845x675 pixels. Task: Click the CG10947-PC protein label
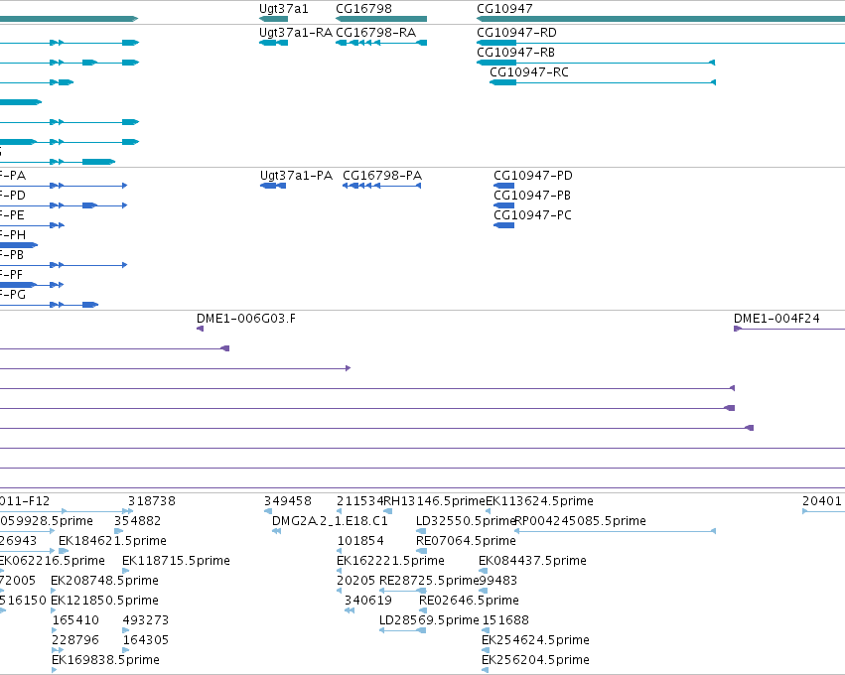[x=532, y=215]
